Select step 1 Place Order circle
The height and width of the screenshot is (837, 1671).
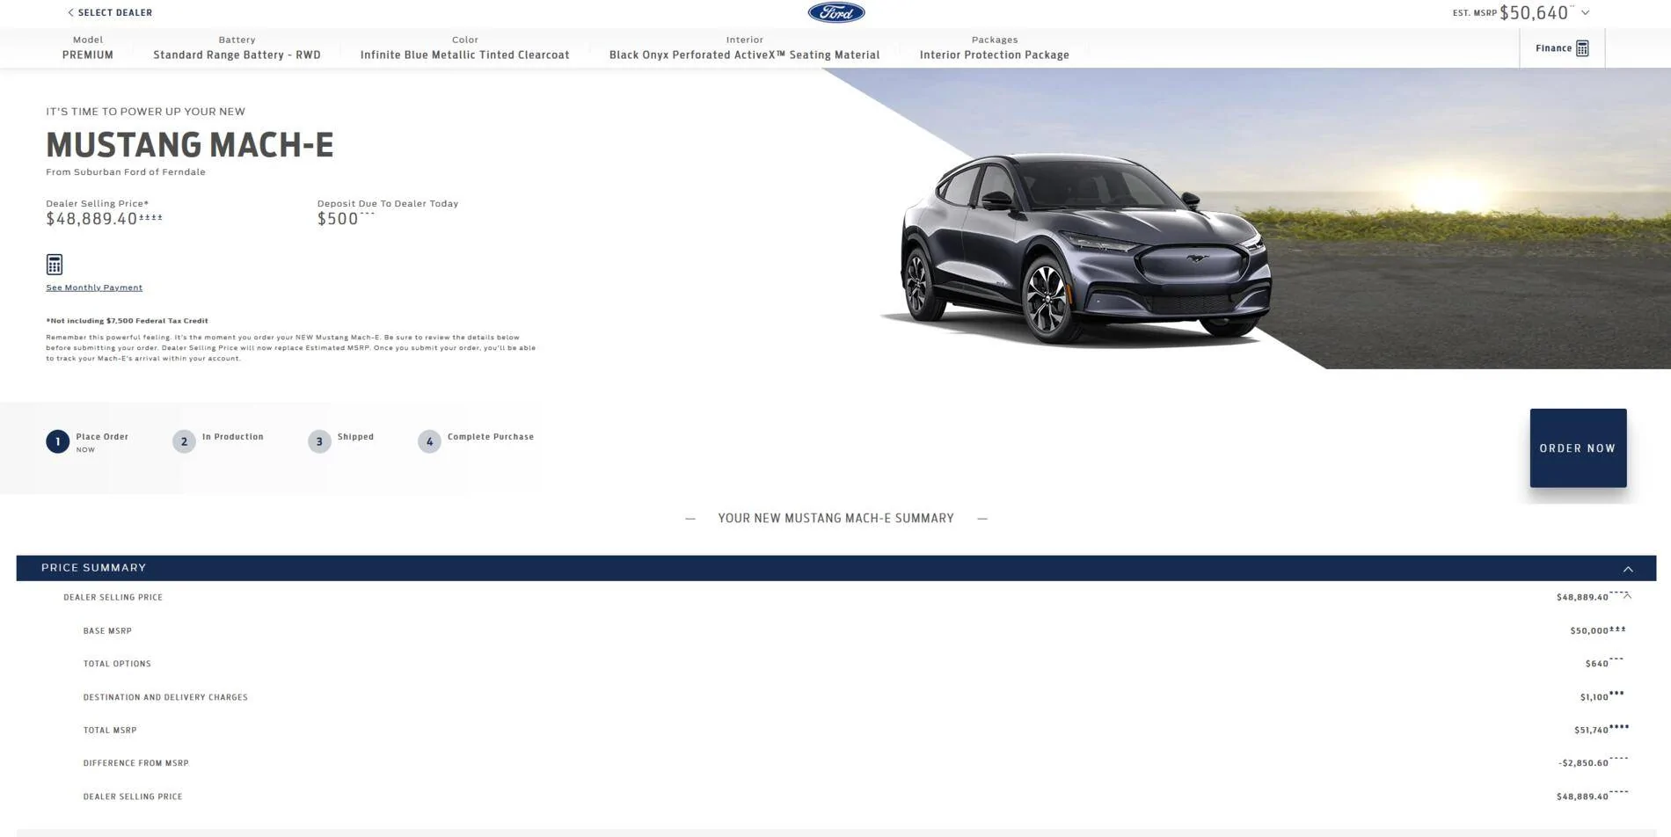tap(58, 441)
